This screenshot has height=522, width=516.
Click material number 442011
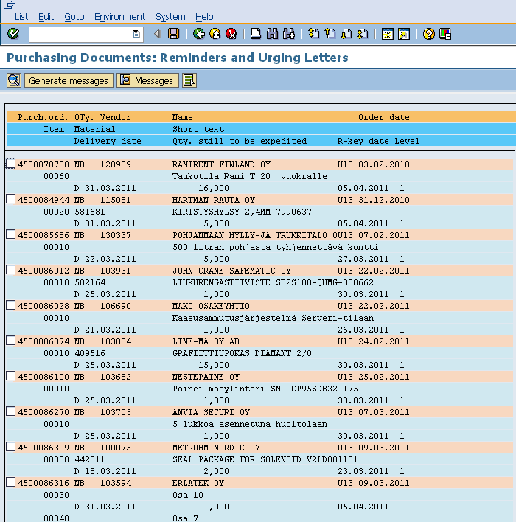coord(90,459)
